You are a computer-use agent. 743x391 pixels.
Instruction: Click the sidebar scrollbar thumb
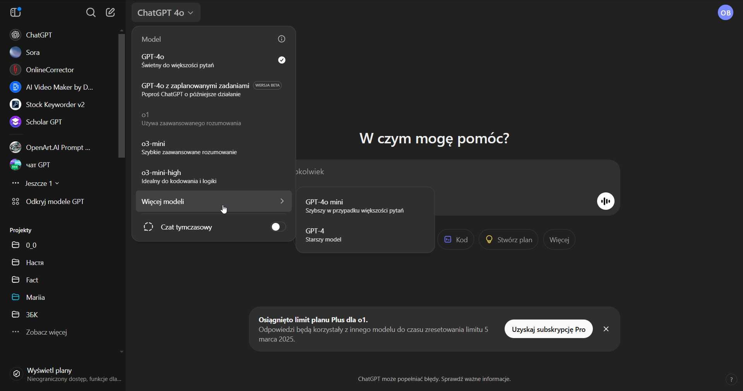tap(122, 96)
